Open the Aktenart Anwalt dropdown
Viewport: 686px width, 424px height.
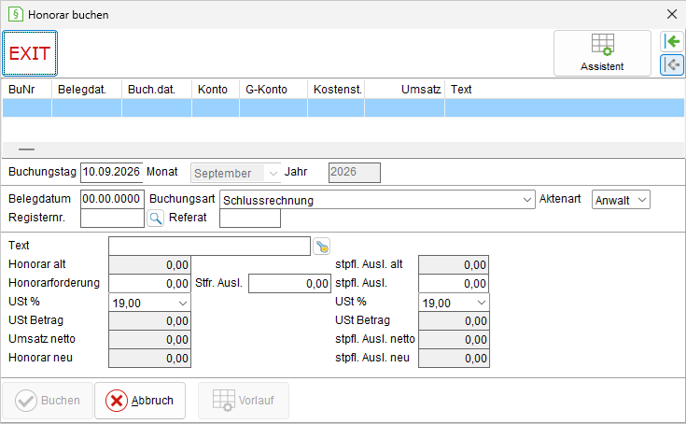click(x=621, y=200)
